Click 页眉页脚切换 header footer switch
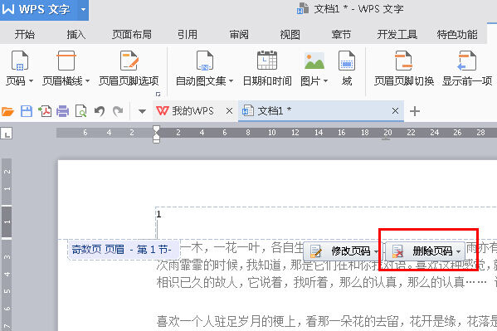 (404, 68)
